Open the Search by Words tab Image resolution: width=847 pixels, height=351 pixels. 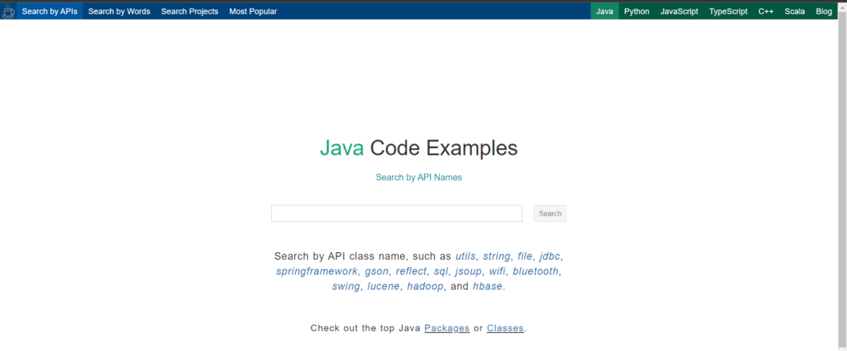[x=119, y=12]
